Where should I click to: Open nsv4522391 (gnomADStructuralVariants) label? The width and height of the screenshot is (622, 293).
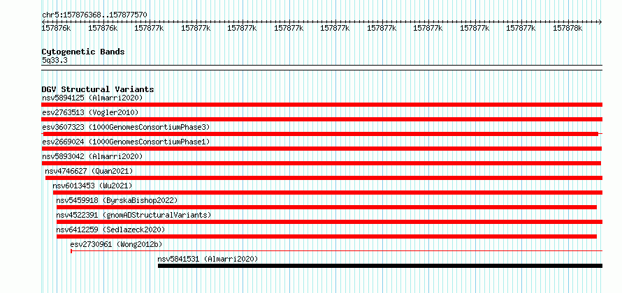coord(133,215)
